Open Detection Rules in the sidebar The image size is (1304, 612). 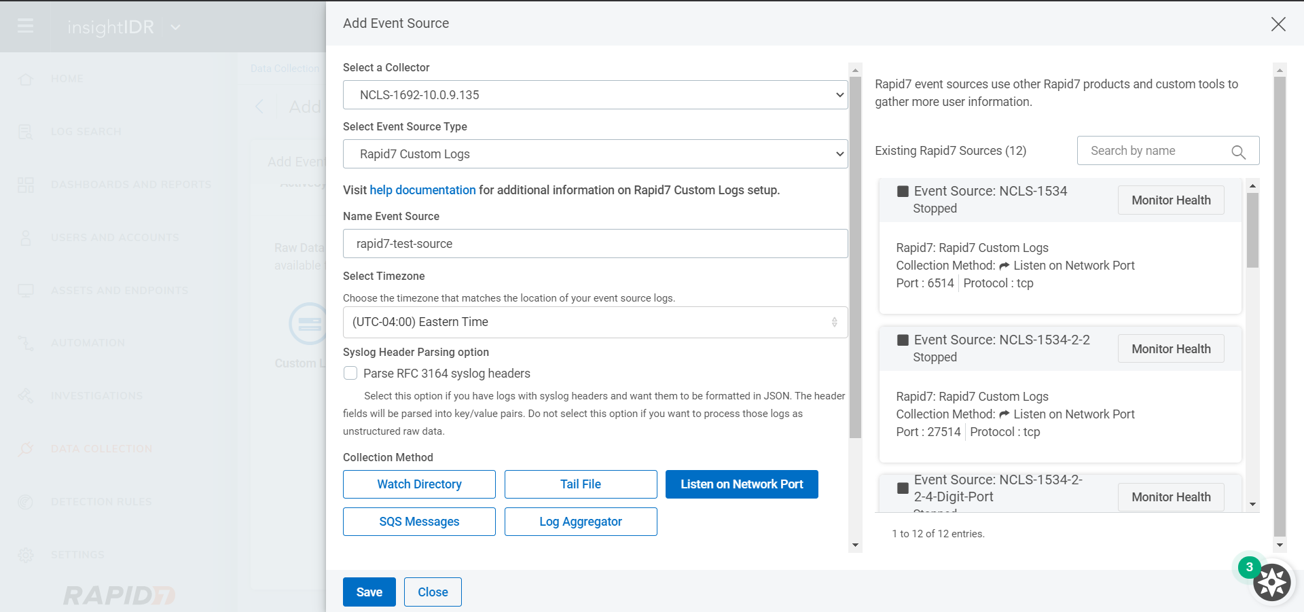(x=101, y=502)
